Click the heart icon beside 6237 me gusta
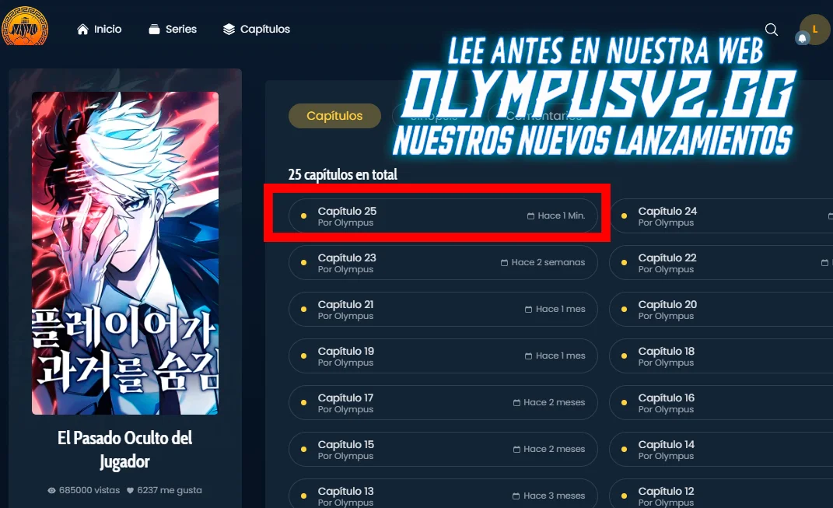Screen dimensions: 833x508 (130, 490)
